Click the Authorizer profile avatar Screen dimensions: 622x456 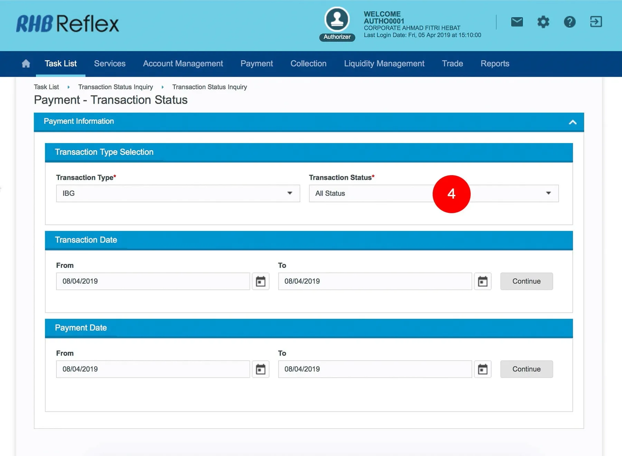[x=337, y=19]
